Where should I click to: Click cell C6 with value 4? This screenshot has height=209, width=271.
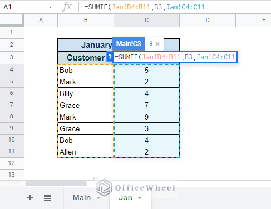click(146, 93)
